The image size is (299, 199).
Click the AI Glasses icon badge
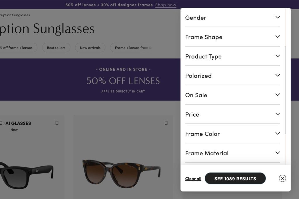point(2,123)
